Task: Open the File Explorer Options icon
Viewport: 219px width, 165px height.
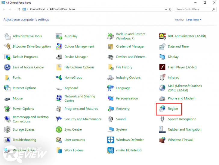Action: (59, 67)
